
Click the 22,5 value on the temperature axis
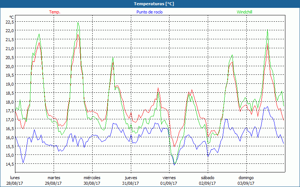[x=9, y=22]
